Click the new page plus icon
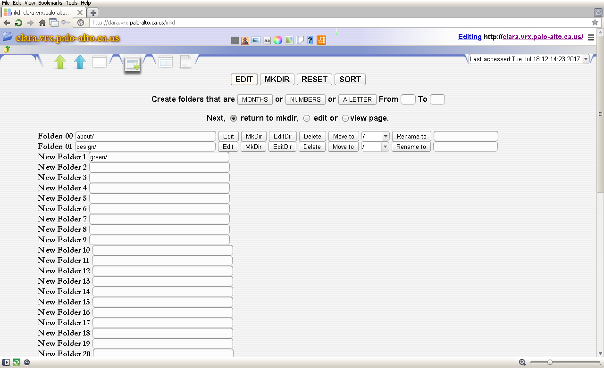The image size is (604, 368). tap(133, 65)
